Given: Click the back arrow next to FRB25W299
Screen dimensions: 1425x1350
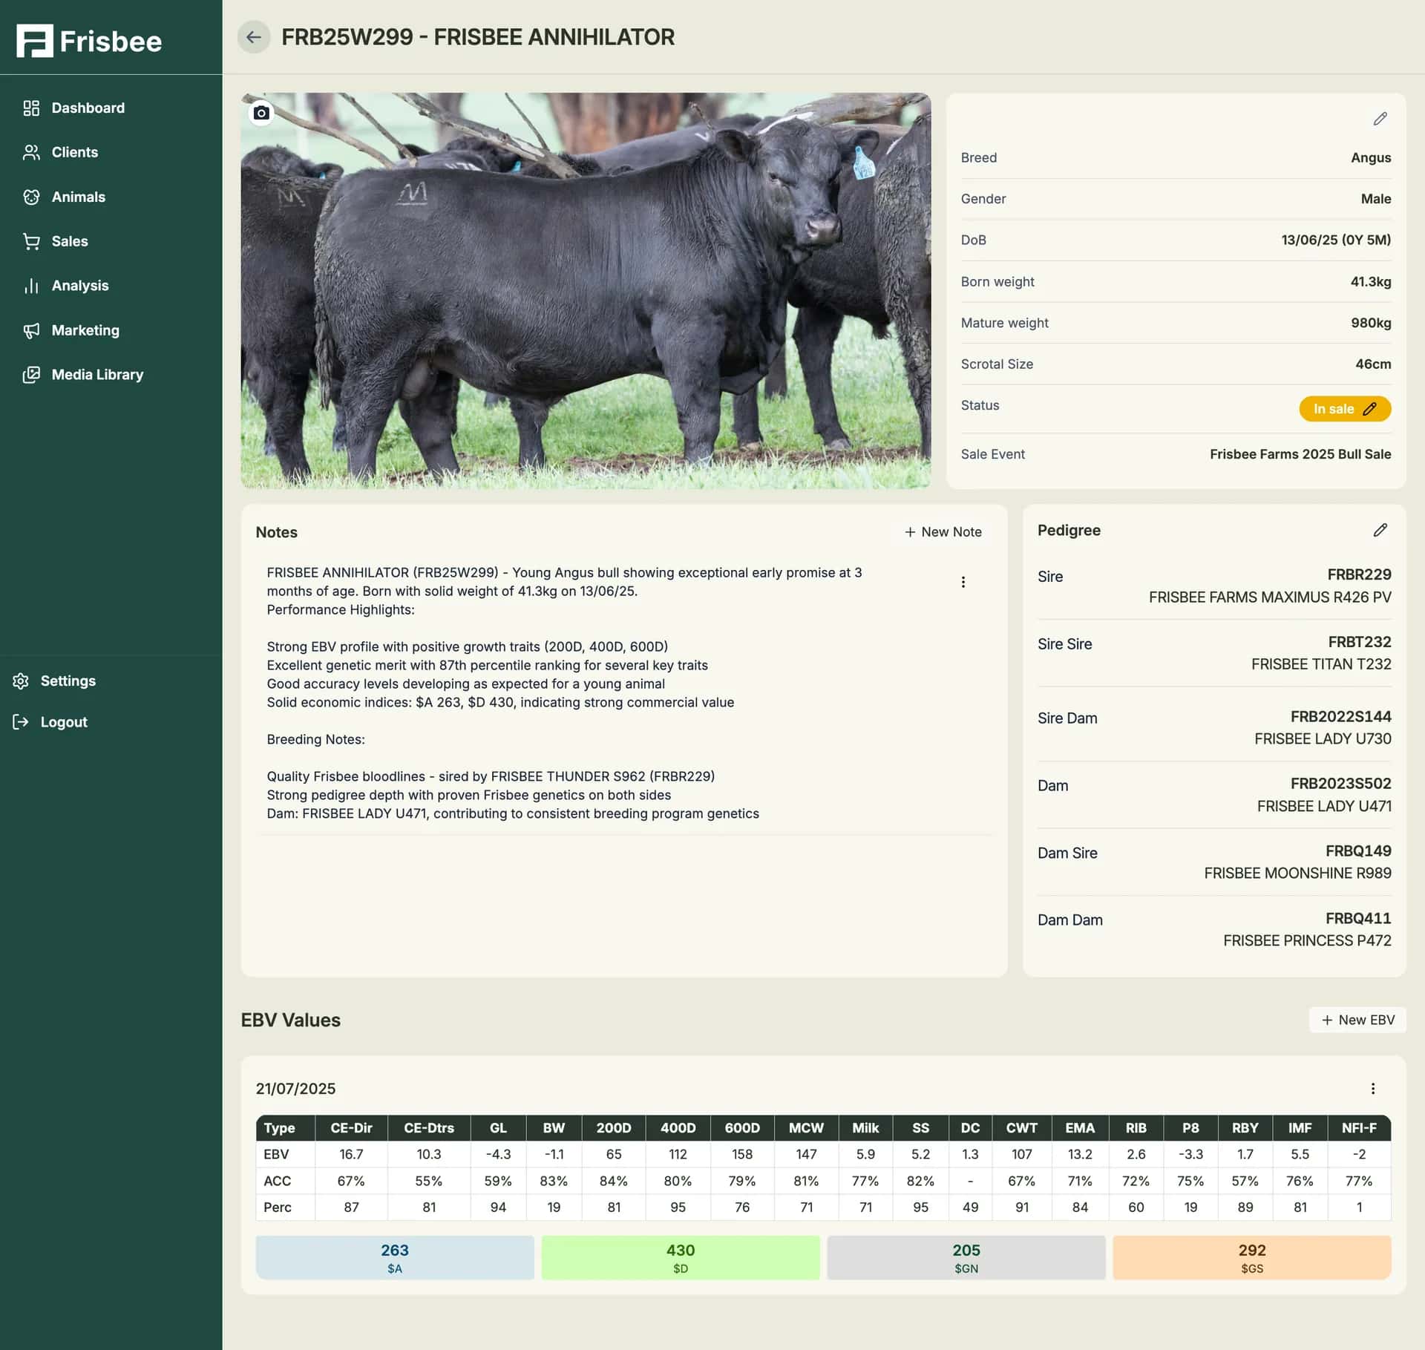Looking at the screenshot, I should 255,37.
